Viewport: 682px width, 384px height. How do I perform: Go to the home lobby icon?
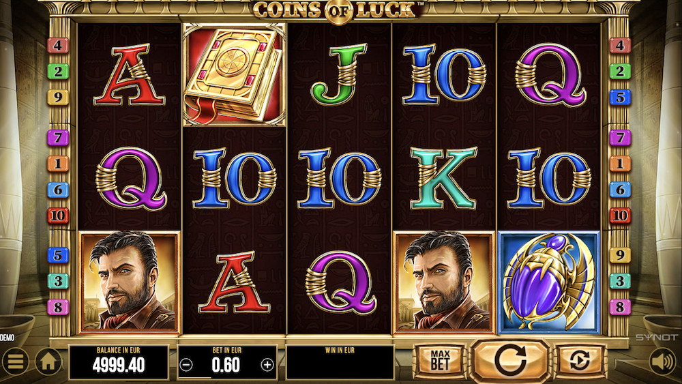(48, 361)
